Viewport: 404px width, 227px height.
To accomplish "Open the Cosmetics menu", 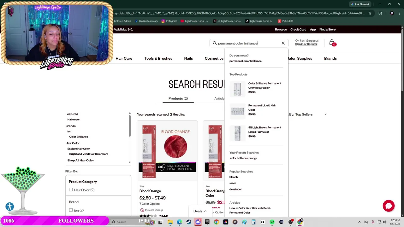I will click(x=214, y=58).
